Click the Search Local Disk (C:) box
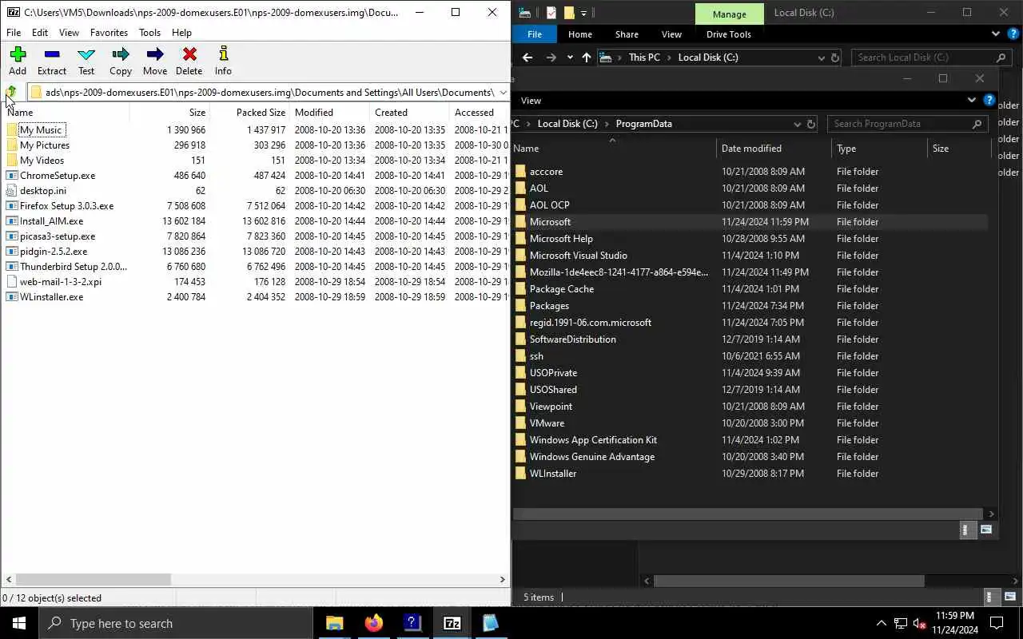Image resolution: width=1023 pixels, height=639 pixels. click(932, 58)
